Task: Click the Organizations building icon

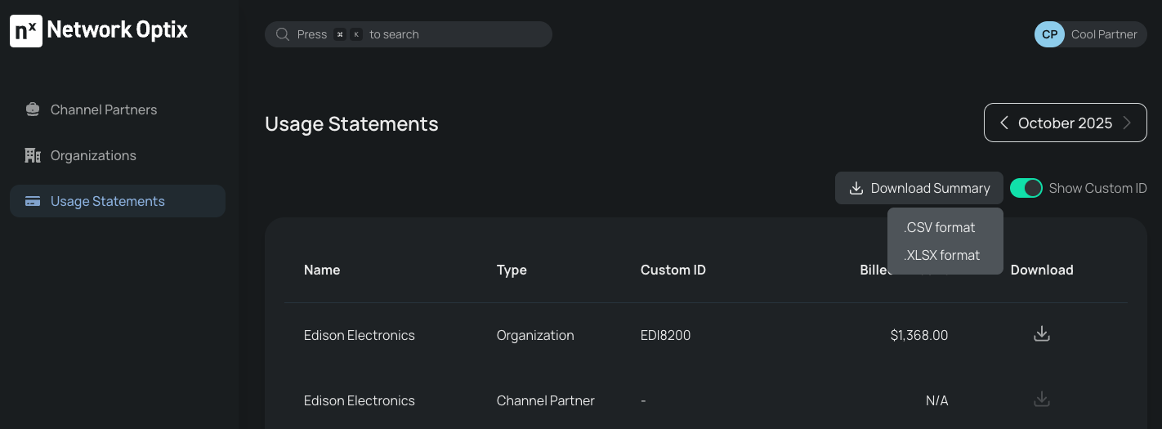Action: [33, 155]
